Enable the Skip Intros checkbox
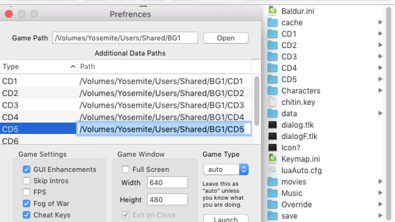Viewport: 395px width, 222px height. pos(27,181)
